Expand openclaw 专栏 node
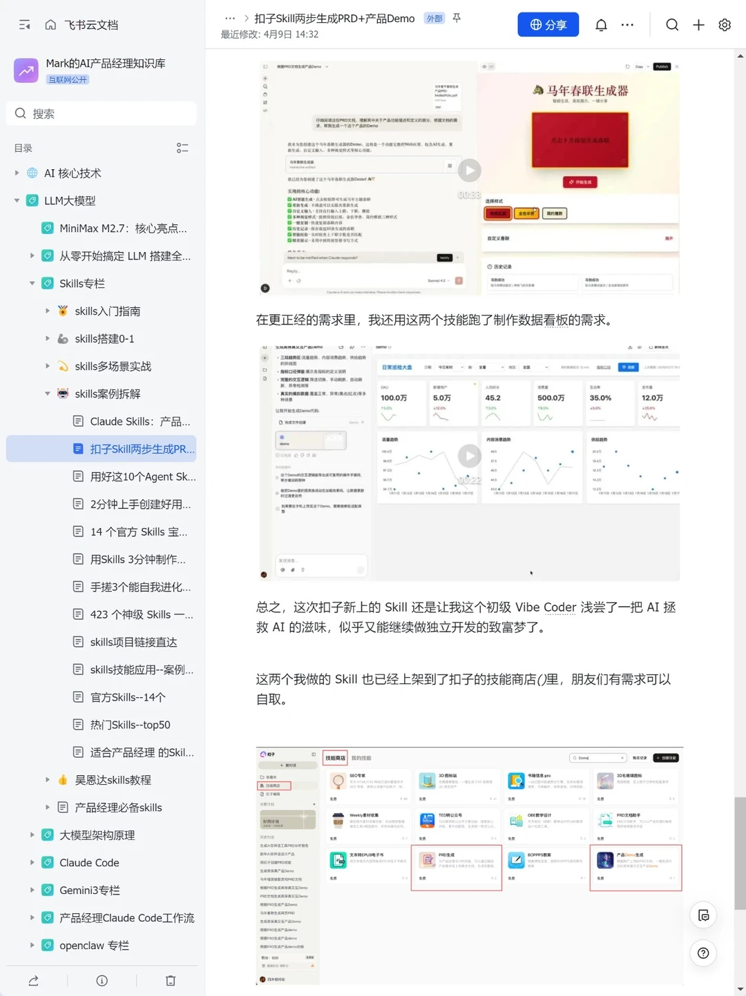 click(32, 946)
